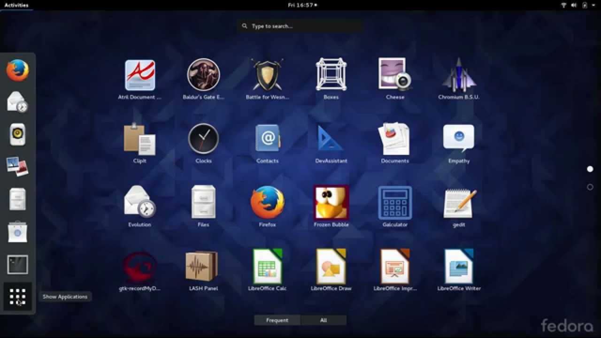
Task: Open the photo manager icon in the dock
Action: click(x=18, y=167)
